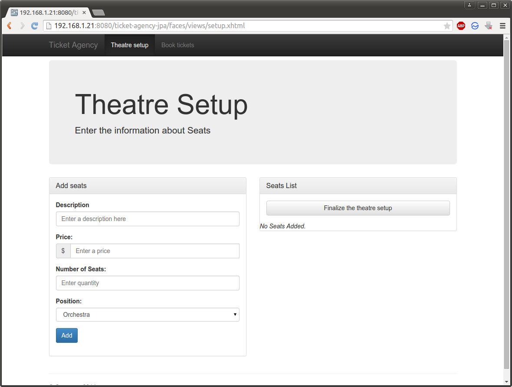Click the address bar URL
The height and width of the screenshot is (387, 512).
coord(150,26)
